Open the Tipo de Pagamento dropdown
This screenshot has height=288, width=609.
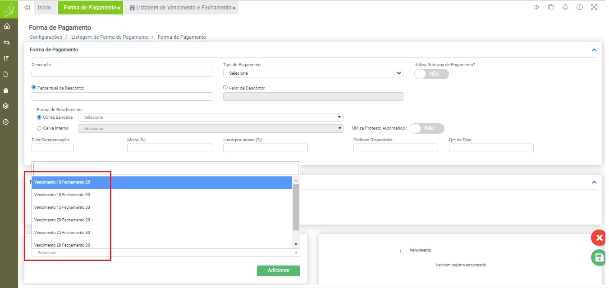tap(313, 73)
